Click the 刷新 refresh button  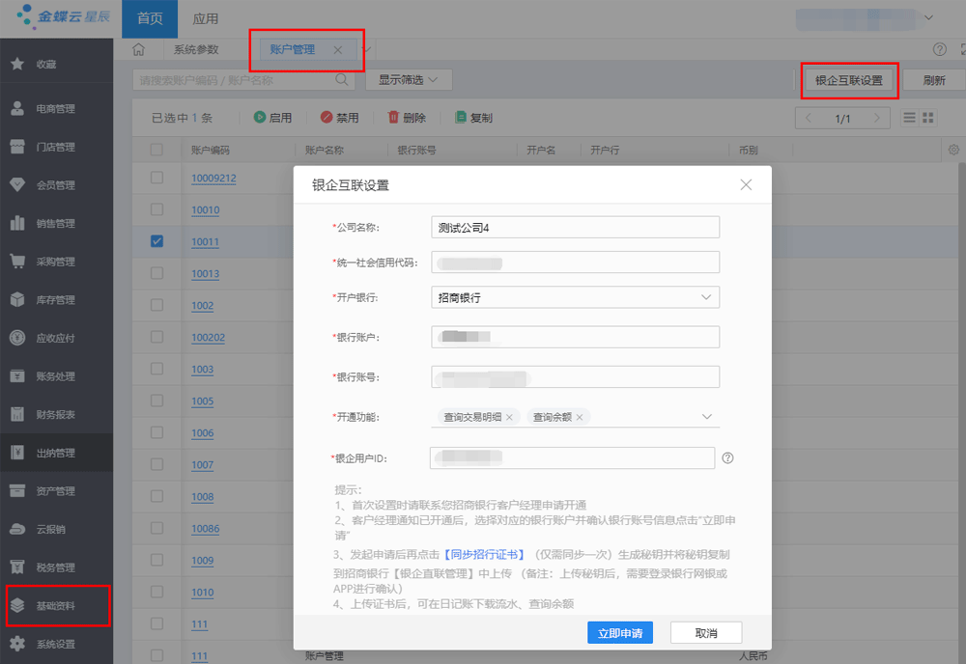tap(934, 80)
